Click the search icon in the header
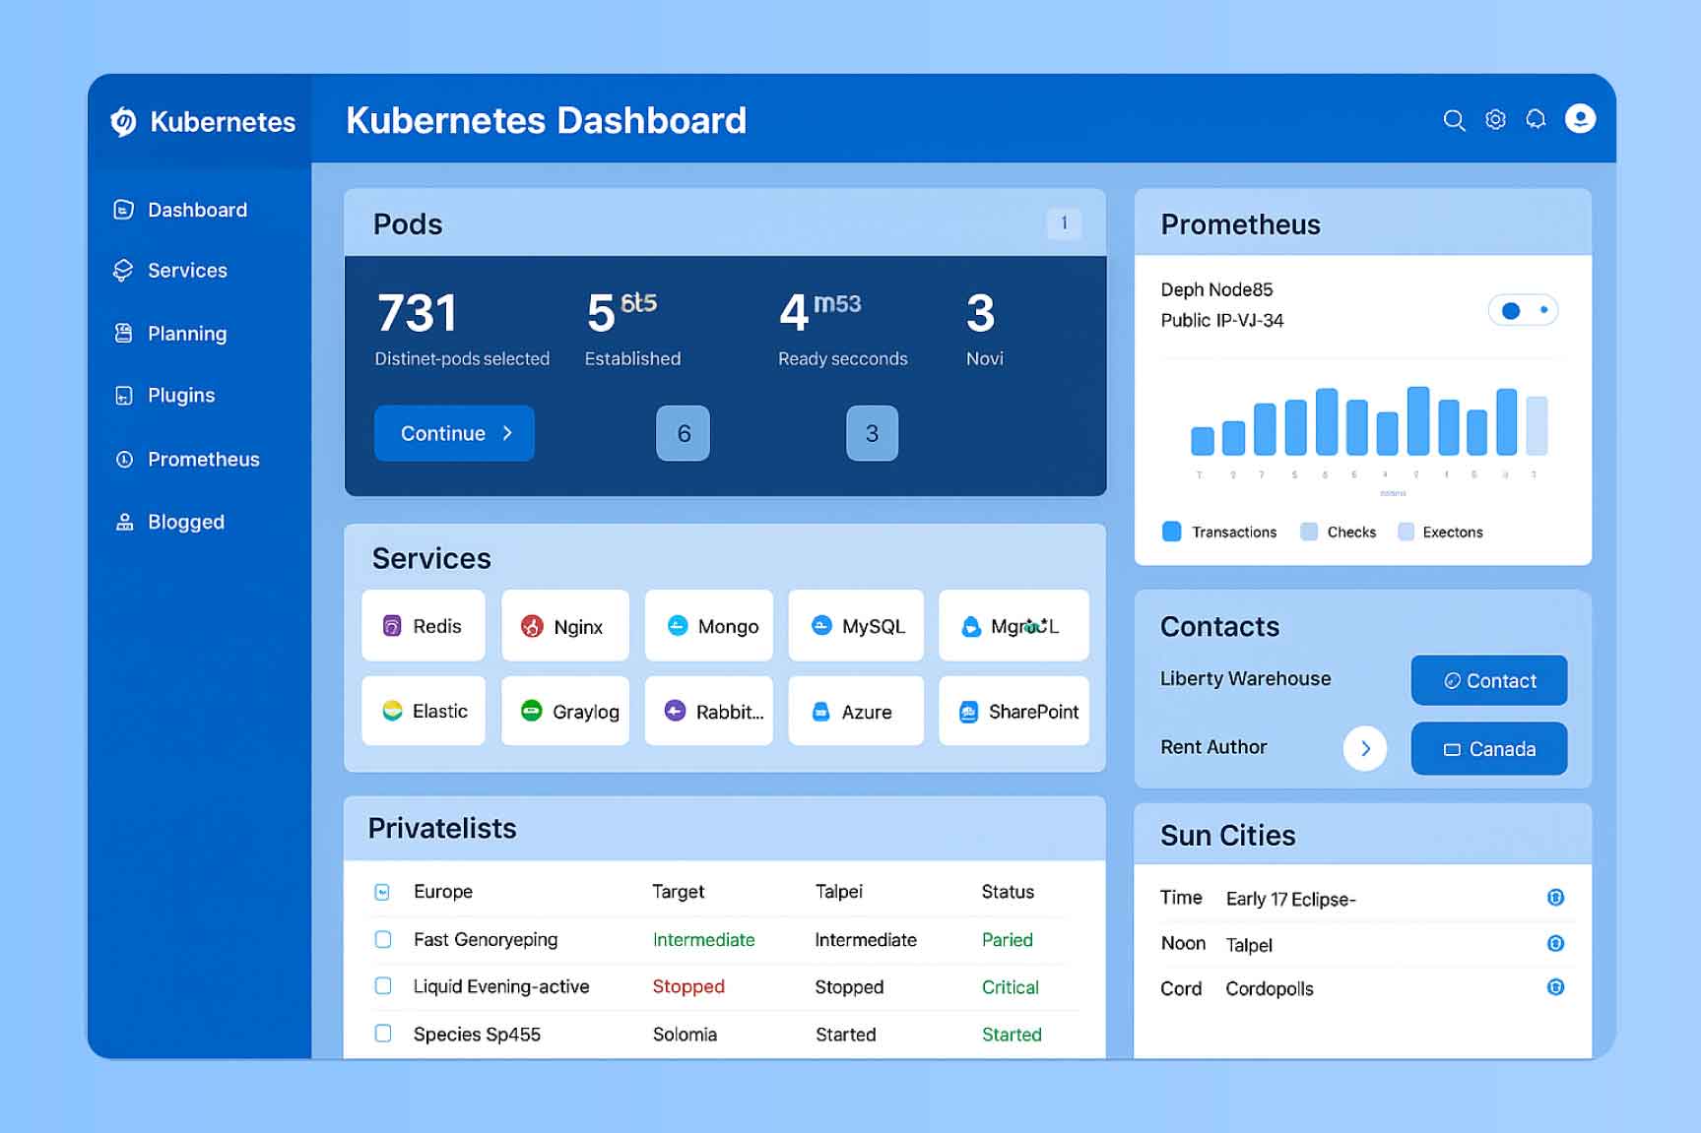Image resolution: width=1701 pixels, height=1133 pixels. (x=1454, y=119)
